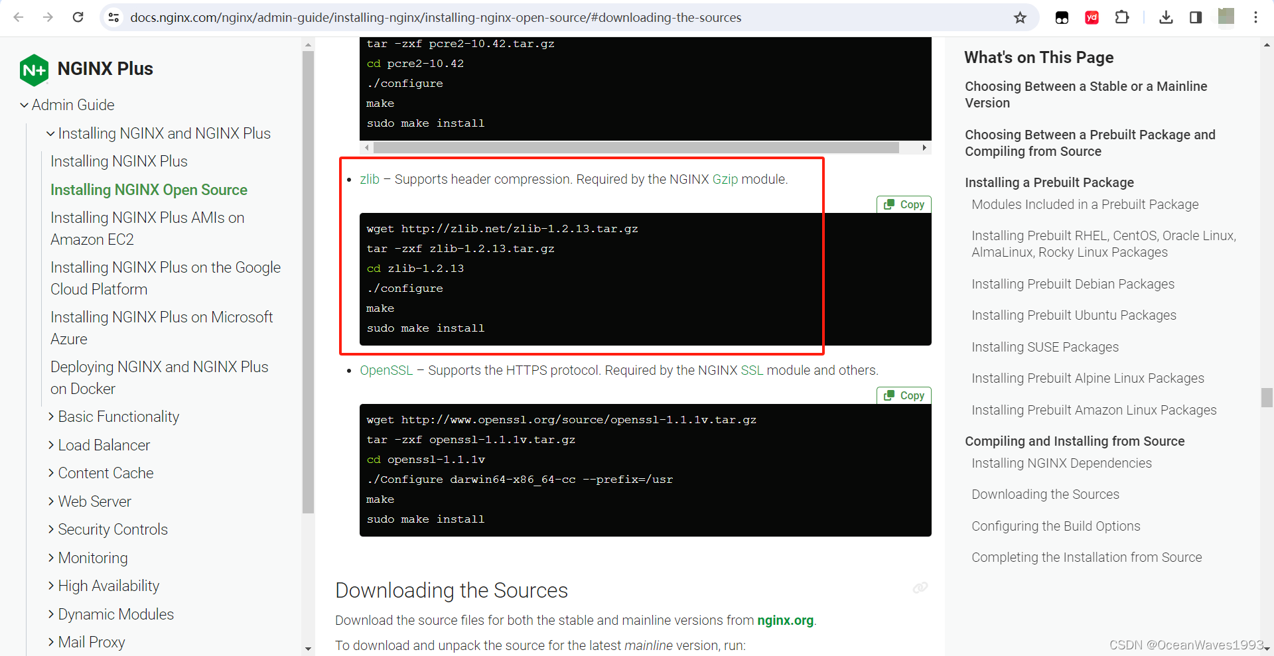Click the pcre2 code block horizontal scrollbar
Image resolution: width=1274 pixels, height=656 pixels.
(x=636, y=147)
